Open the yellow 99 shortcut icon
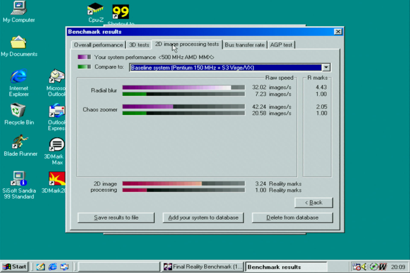 click(121, 12)
